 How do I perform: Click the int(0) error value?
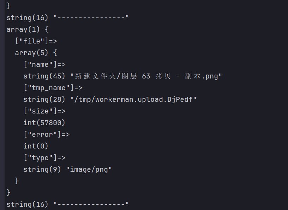(x=36, y=146)
